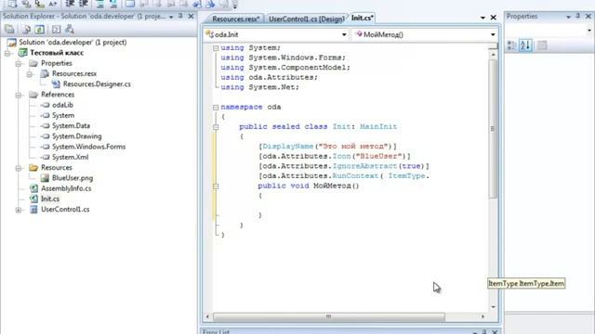Click the editor horizontal scrollbar thumb
This screenshot has height=334, width=595.
pyautogui.click(x=328, y=316)
